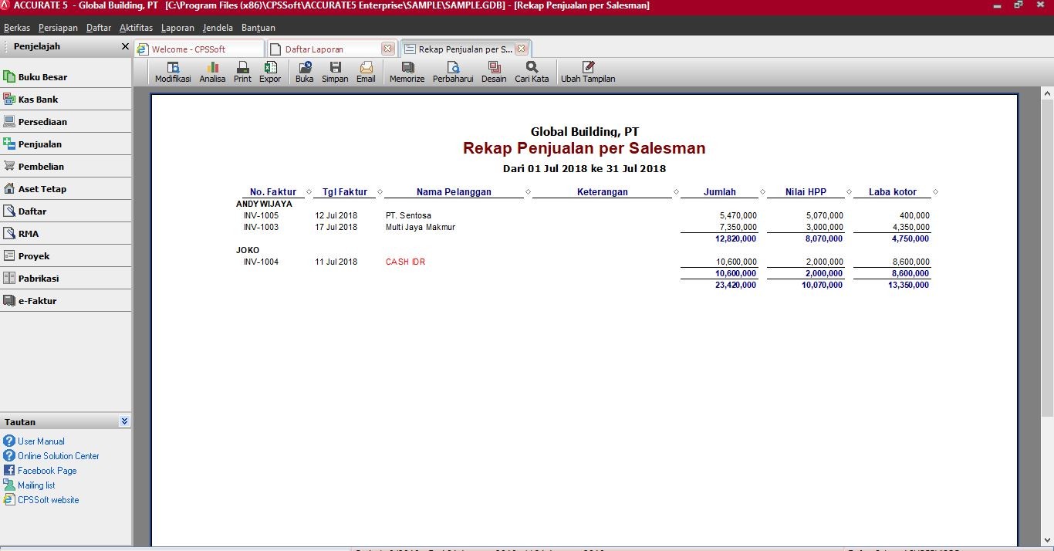
Task: Send report via Email icon
Action: click(x=366, y=73)
